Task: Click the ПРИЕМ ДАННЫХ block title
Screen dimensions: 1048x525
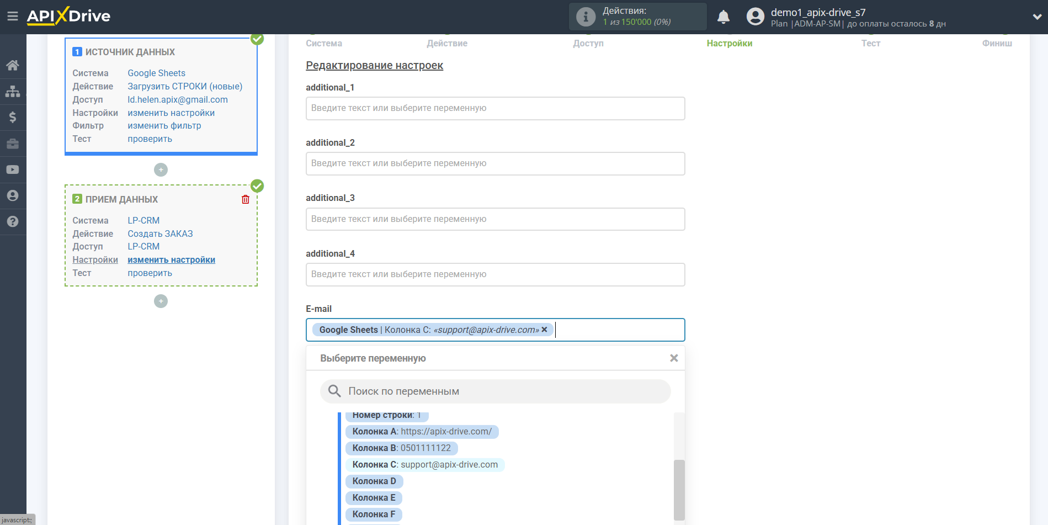Action: [x=121, y=199]
